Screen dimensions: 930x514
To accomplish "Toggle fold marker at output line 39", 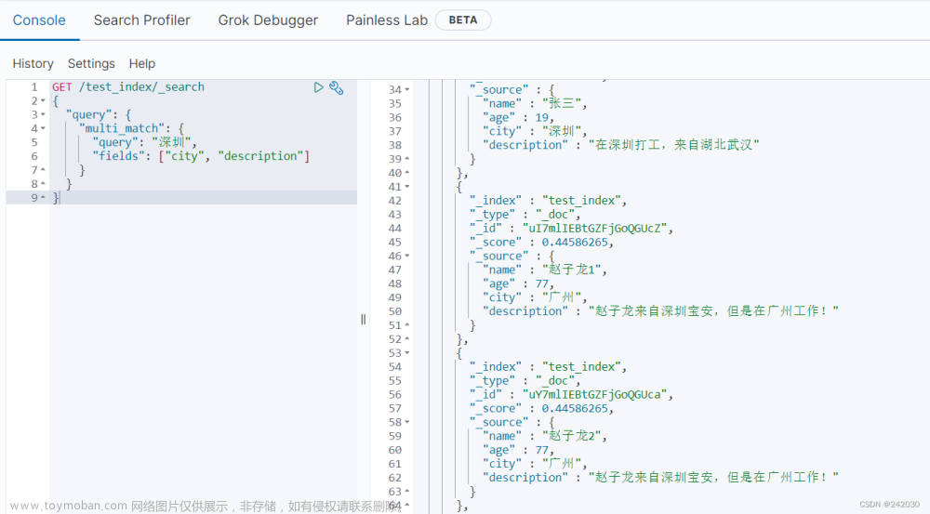I will [407, 159].
